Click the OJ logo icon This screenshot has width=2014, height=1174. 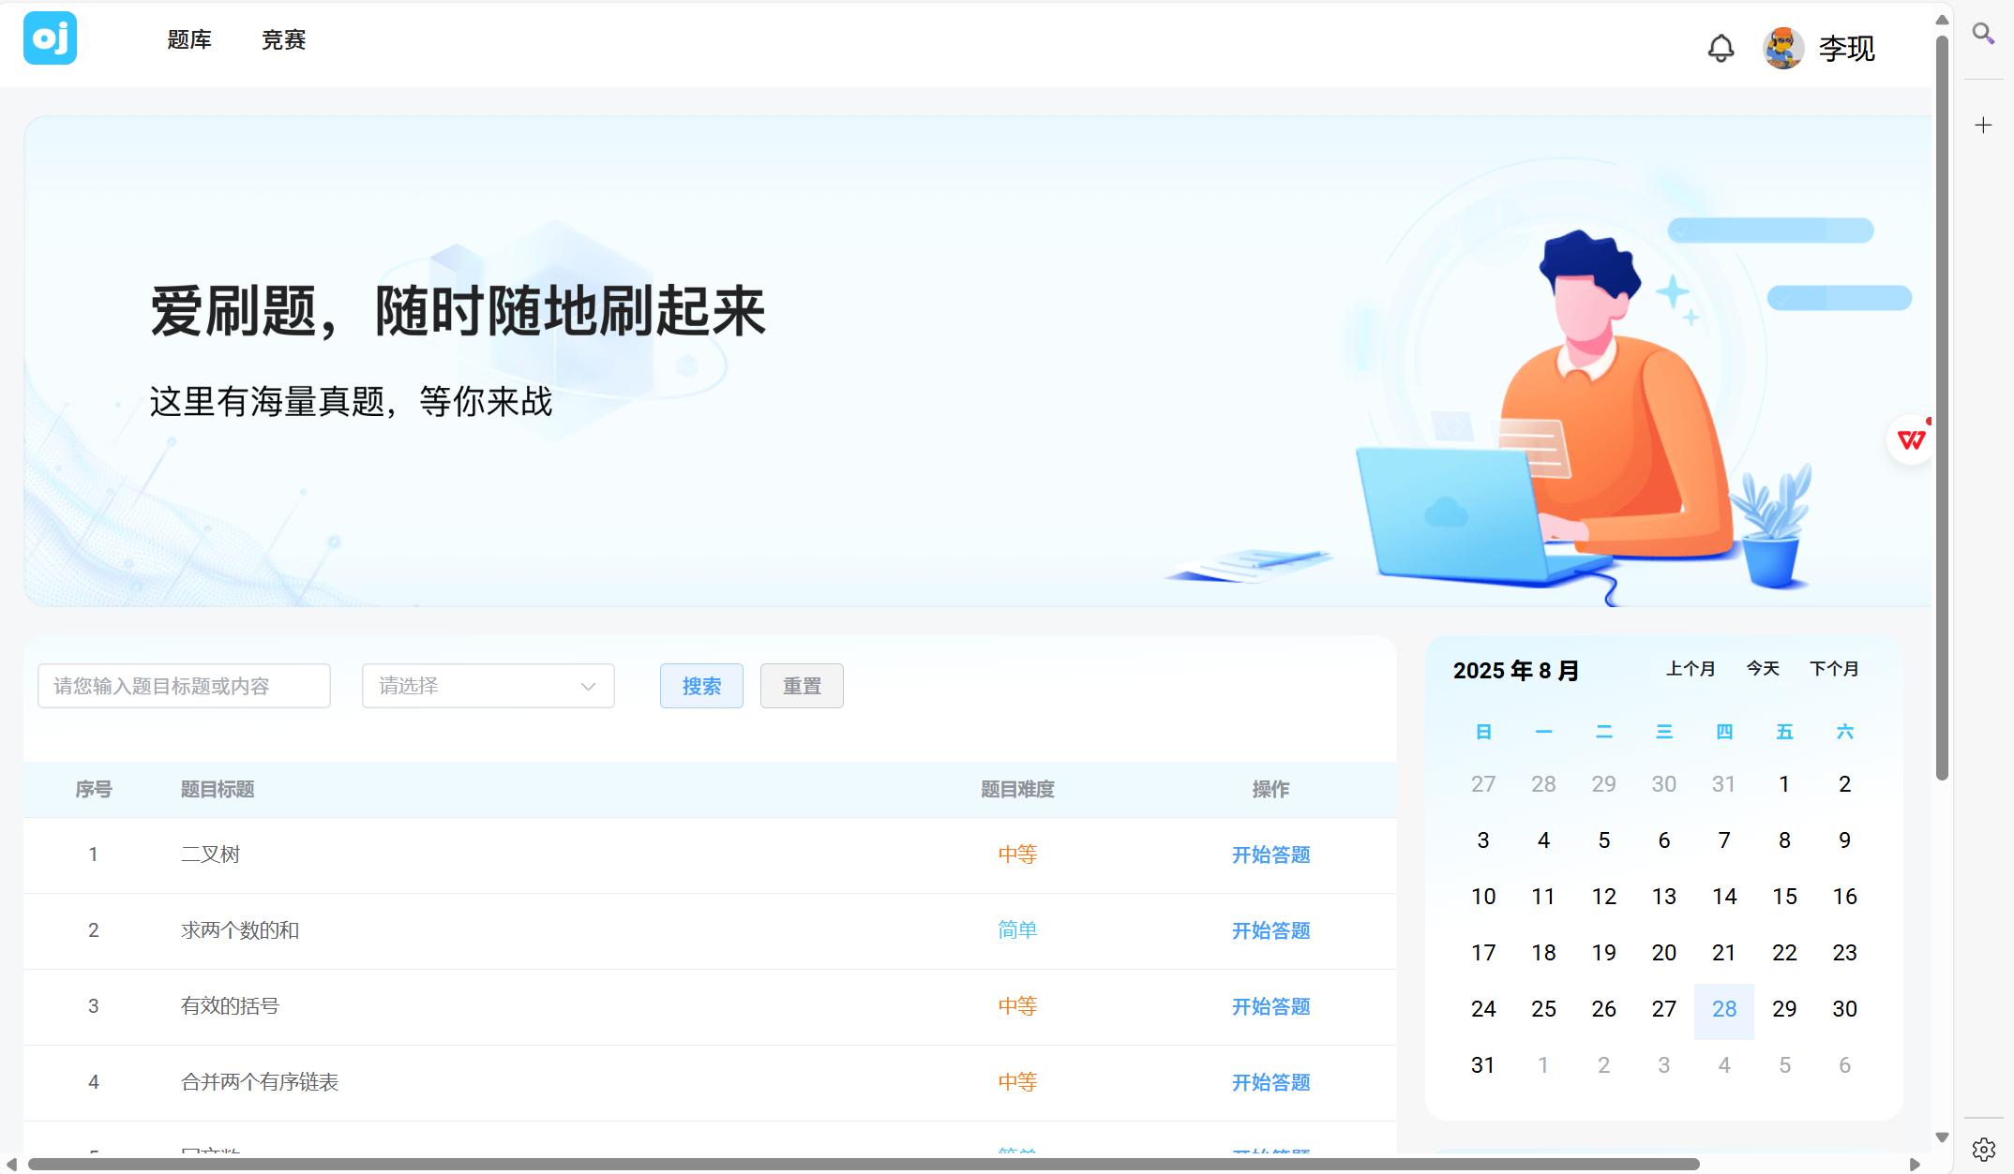click(x=50, y=38)
